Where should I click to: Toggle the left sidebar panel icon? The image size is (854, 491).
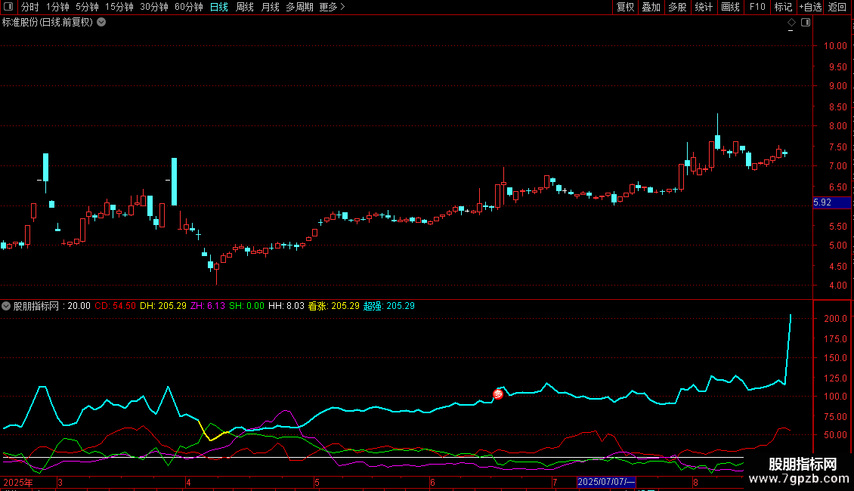coord(8,7)
